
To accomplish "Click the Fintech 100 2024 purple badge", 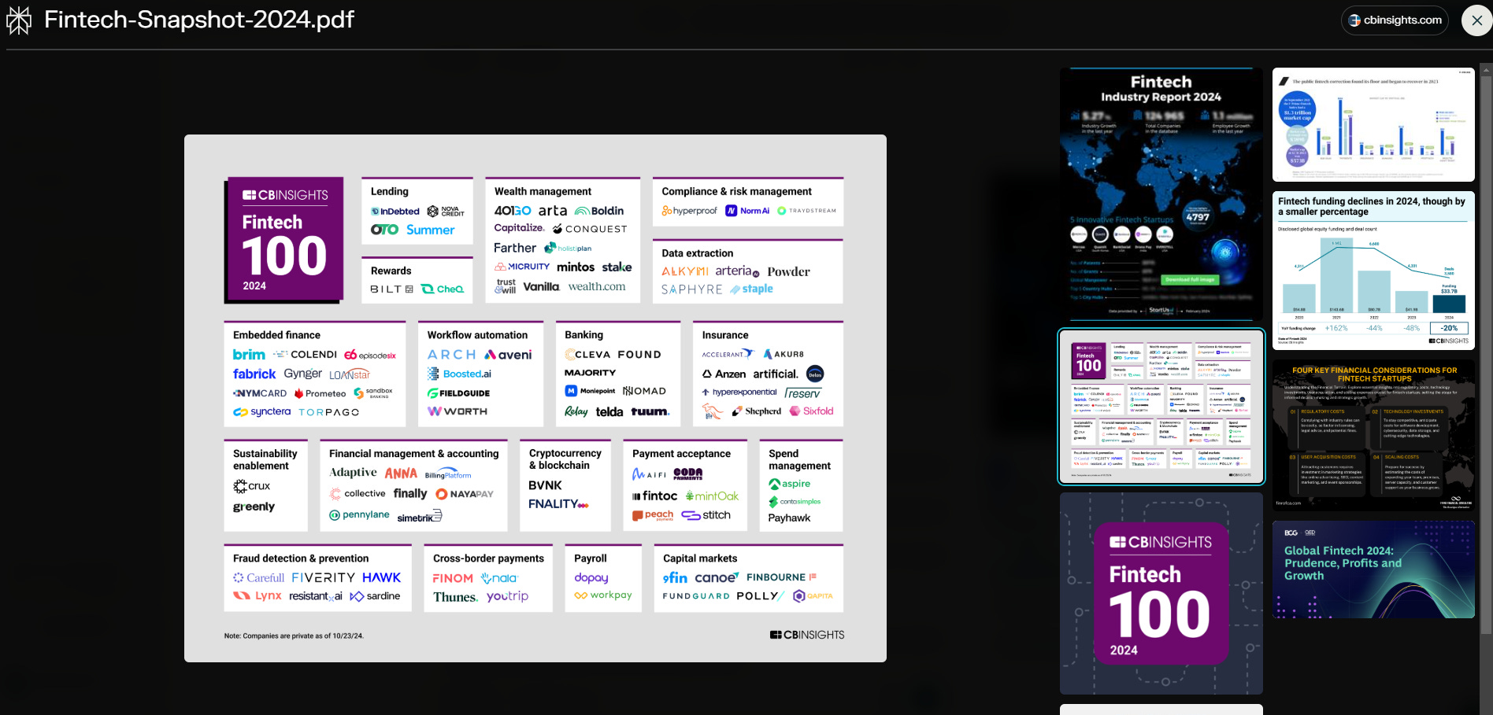I will [284, 239].
